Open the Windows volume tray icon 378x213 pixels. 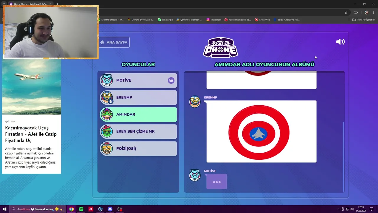click(x=352, y=209)
